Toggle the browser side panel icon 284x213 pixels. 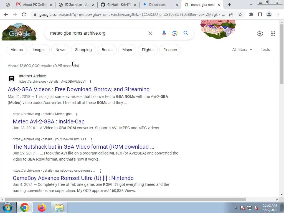tap(260, 14)
